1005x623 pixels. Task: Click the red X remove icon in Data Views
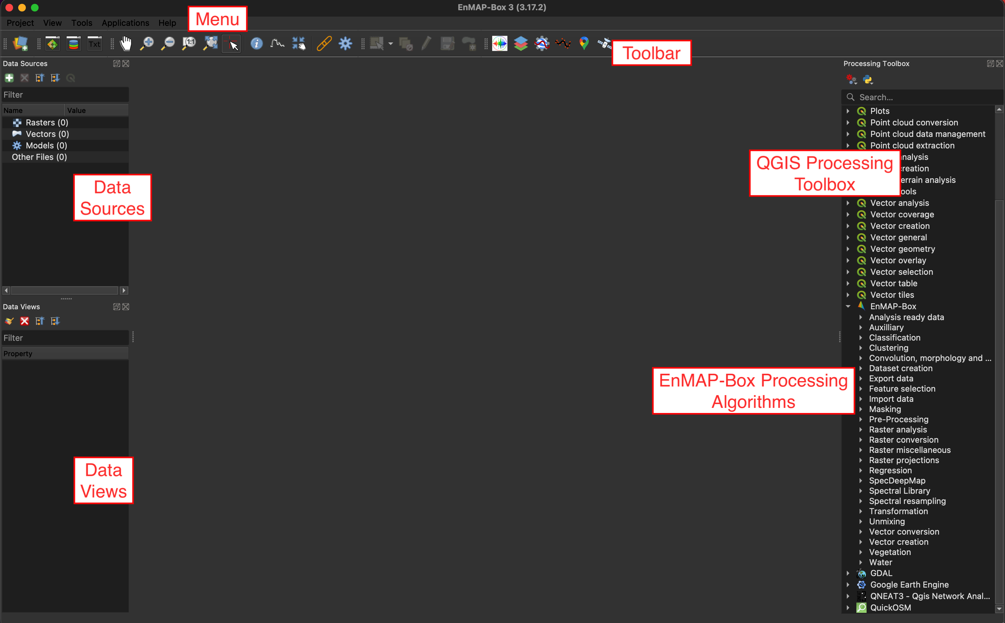25,321
